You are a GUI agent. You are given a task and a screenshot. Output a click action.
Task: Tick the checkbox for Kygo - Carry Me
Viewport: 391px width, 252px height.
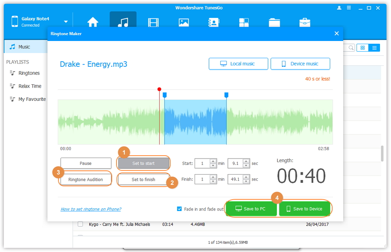(80, 224)
